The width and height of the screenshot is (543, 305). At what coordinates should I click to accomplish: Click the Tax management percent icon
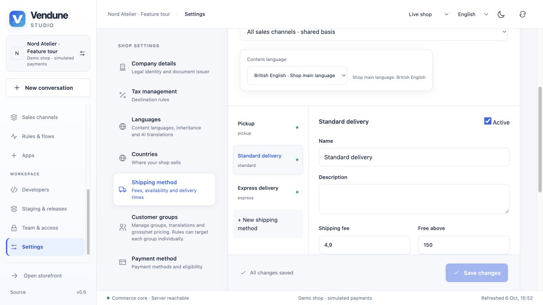click(x=123, y=95)
